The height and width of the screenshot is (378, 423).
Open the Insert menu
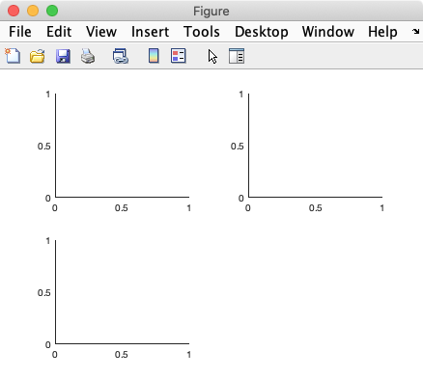click(x=150, y=32)
